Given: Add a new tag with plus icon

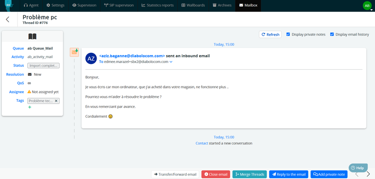Looking at the screenshot, I should (30, 107).
